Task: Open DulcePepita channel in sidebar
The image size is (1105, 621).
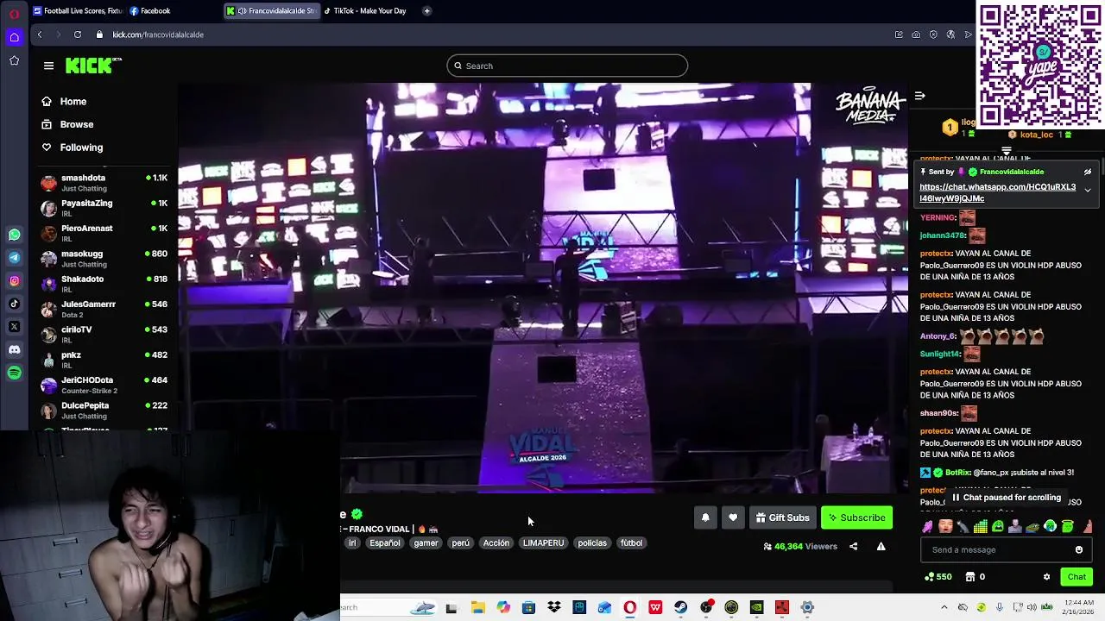Action: [104, 410]
